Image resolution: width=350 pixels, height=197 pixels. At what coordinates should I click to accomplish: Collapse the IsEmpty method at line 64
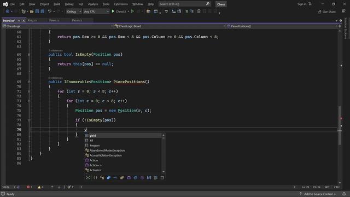[x=29, y=55]
